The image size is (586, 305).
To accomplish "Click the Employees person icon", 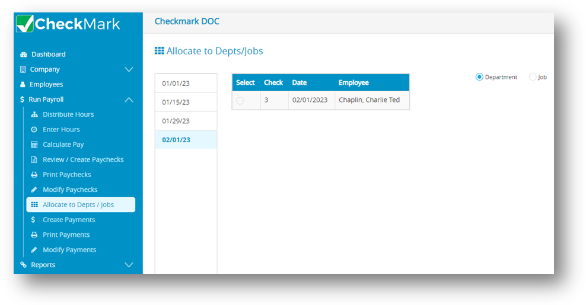I will click(23, 84).
